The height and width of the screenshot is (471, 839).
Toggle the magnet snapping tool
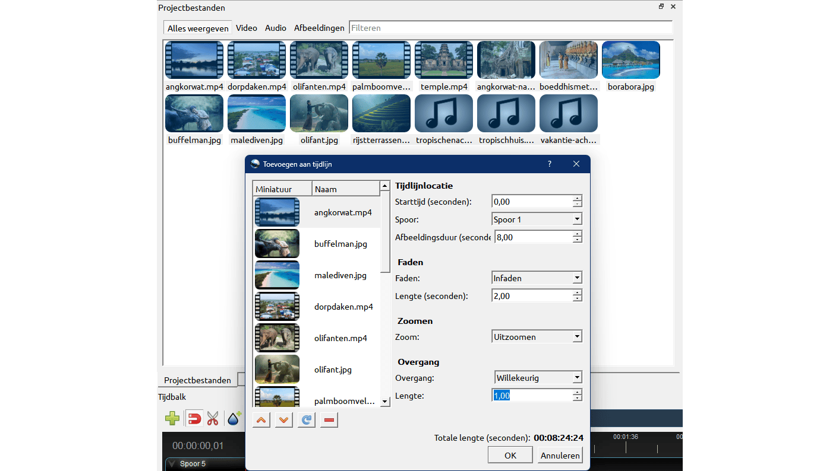(194, 419)
